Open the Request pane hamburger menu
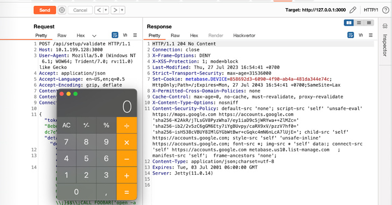This screenshot has width=392, height=205. coord(135,35)
